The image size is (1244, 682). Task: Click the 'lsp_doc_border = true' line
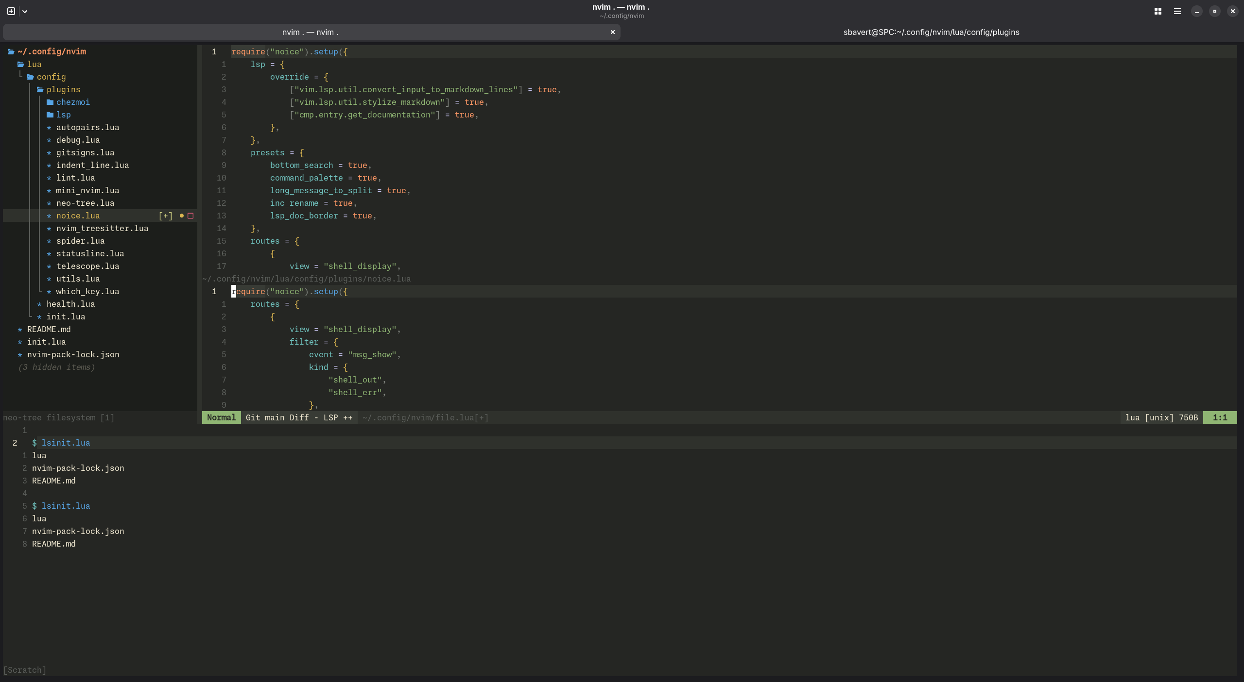323,216
